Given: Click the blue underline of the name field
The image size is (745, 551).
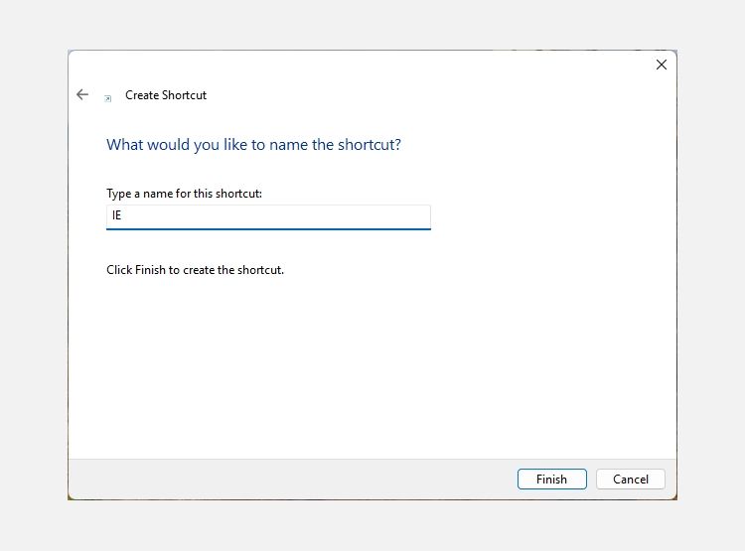Looking at the screenshot, I should (x=268, y=228).
